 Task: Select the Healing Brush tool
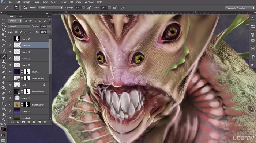pyautogui.click(x=3, y=51)
